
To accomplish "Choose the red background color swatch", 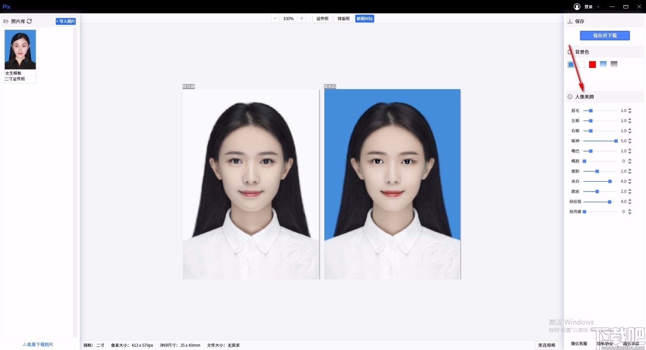I will tap(592, 64).
